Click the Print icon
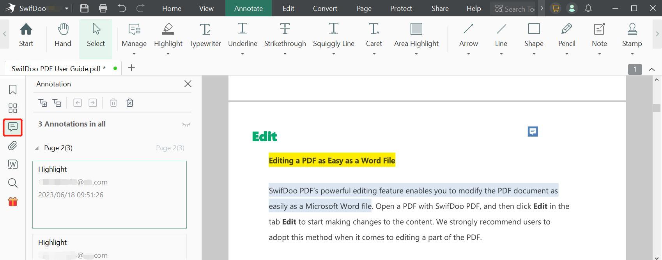This screenshot has height=260, width=662. coord(103,8)
